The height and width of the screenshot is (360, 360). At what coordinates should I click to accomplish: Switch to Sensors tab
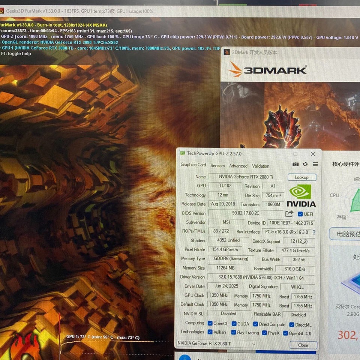(x=217, y=165)
